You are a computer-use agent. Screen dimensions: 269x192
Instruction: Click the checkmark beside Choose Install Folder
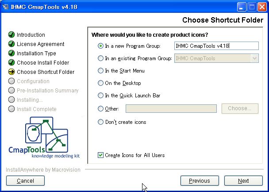pos(12,62)
